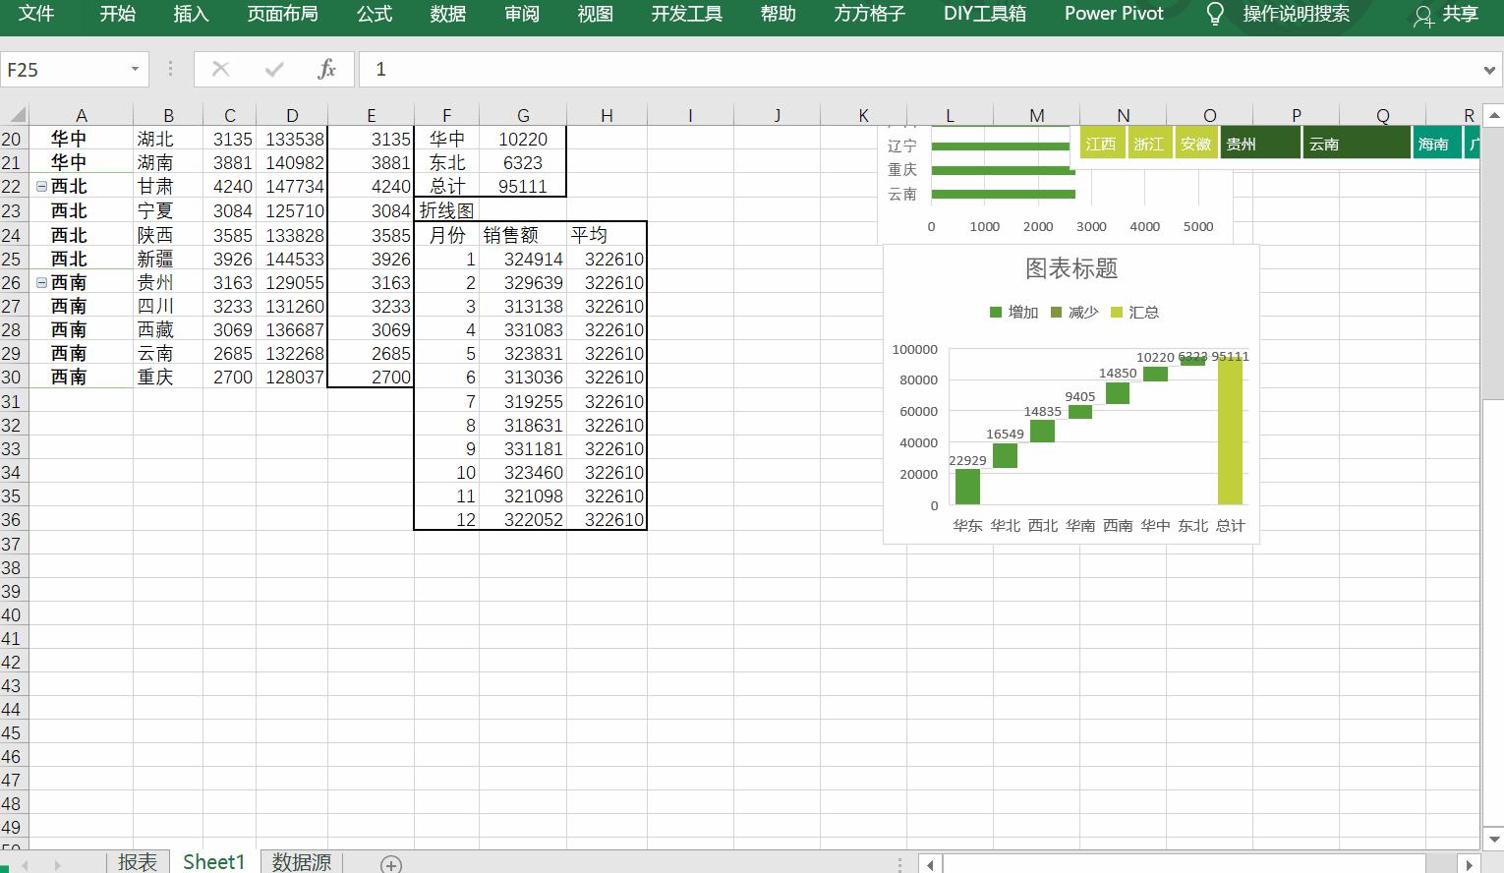Click the fx insert function icon
The image size is (1504, 873).
[326, 69]
